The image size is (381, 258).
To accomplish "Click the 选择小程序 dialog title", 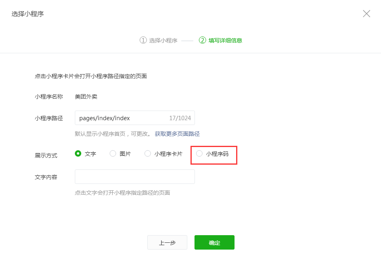I will coord(28,14).
